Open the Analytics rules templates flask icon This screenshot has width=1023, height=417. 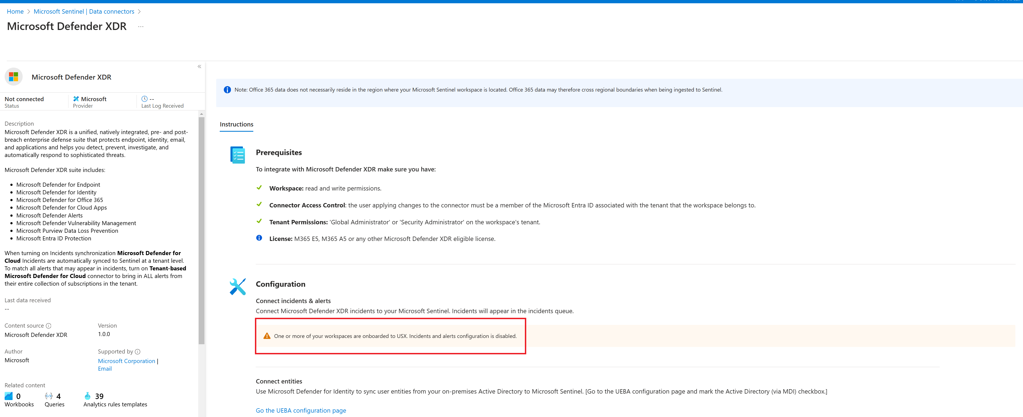(87, 396)
